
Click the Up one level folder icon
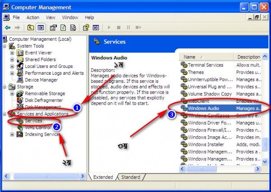(x=31, y=28)
